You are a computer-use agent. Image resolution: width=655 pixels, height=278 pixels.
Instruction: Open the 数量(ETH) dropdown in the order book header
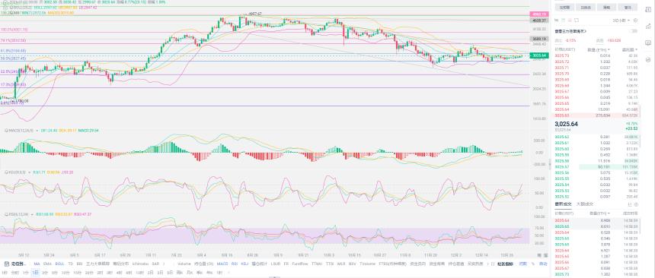click(x=599, y=49)
